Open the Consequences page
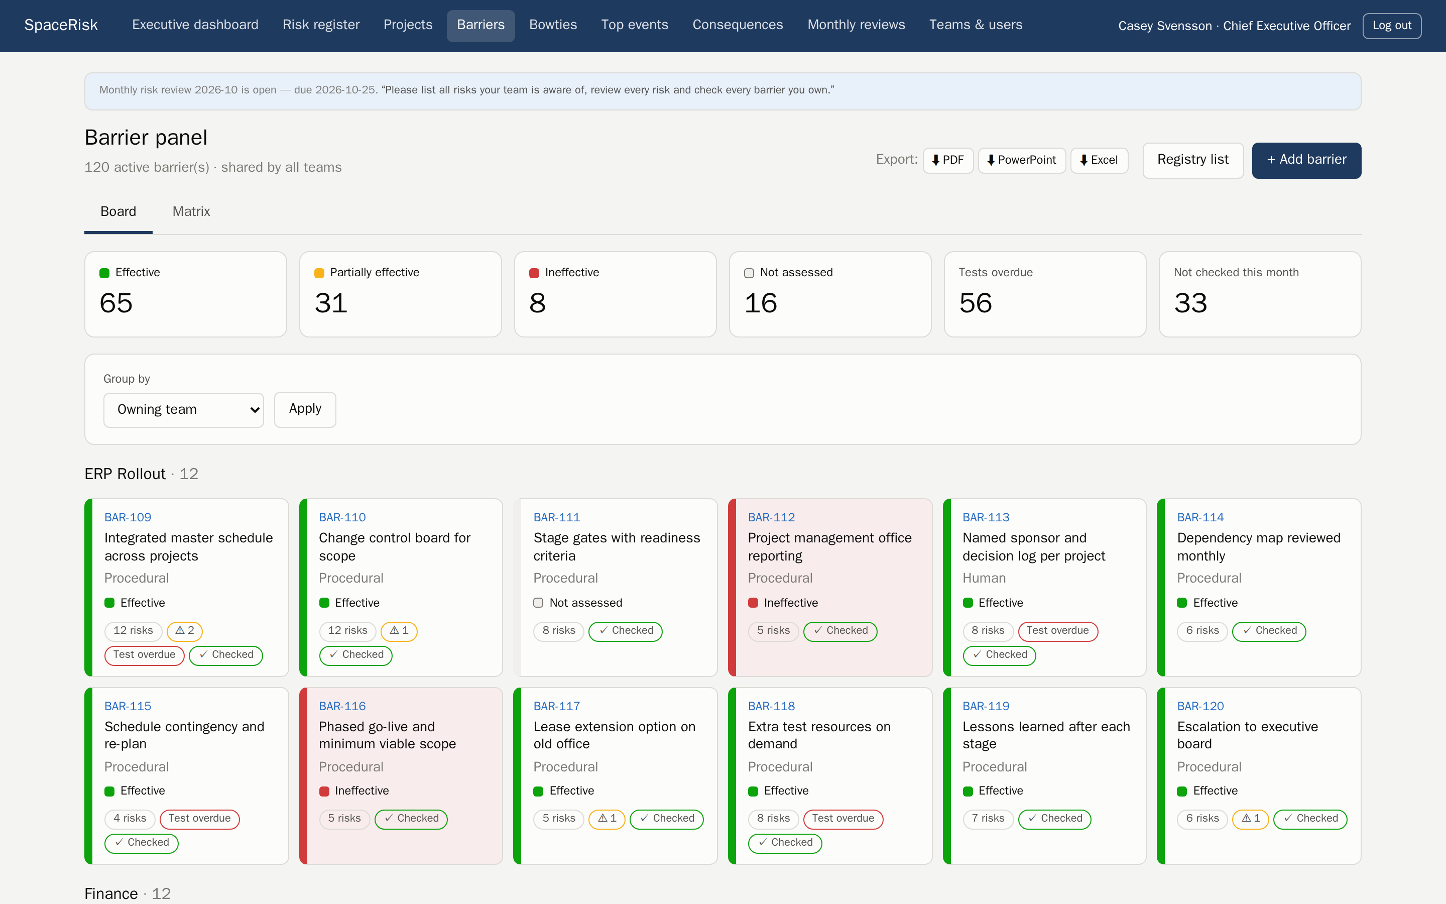Image resolution: width=1446 pixels, height=904 pixels. pyautogui.click(x=738, y=25)
